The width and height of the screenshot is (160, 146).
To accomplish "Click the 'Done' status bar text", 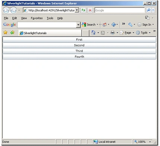I will click(x=6, y=142).
